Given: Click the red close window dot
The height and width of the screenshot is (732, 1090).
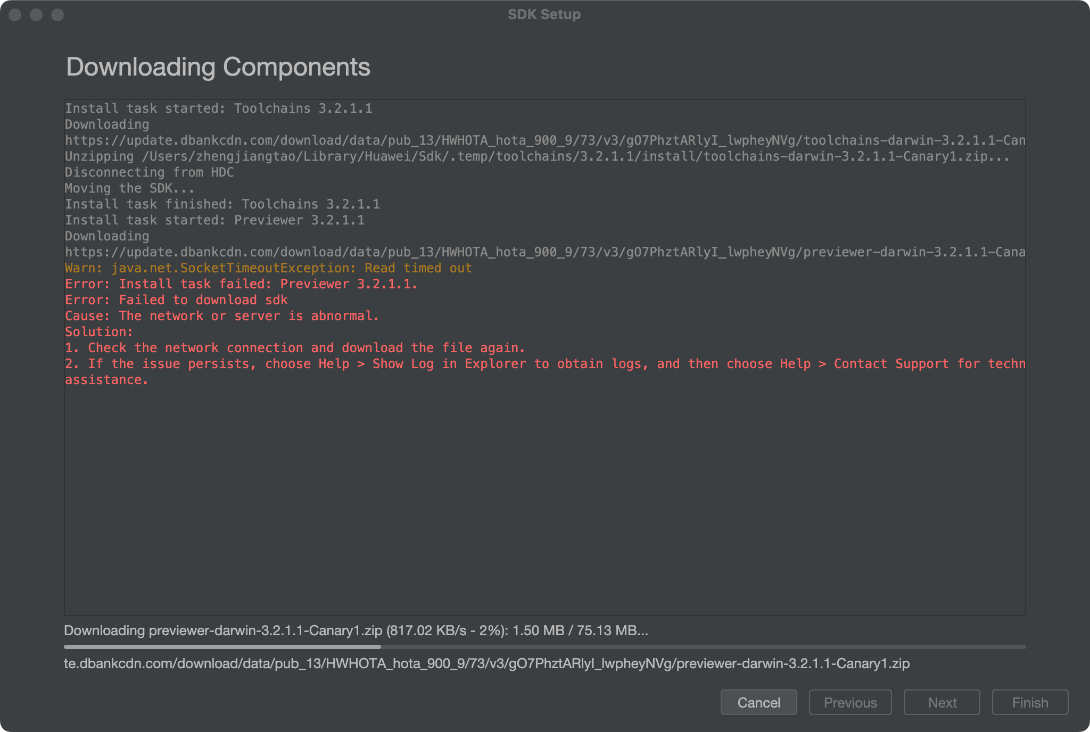Looking at the screenshot, I should [x=15, y=15].
